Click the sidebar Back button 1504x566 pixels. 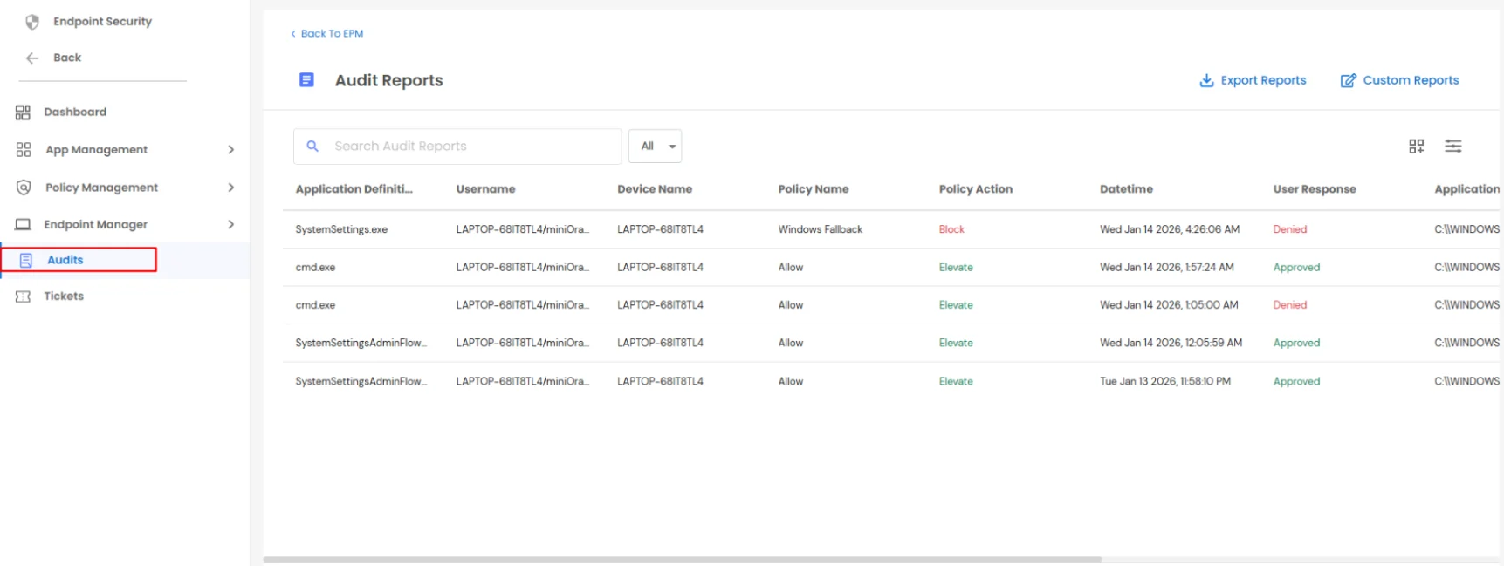(54, 58)
